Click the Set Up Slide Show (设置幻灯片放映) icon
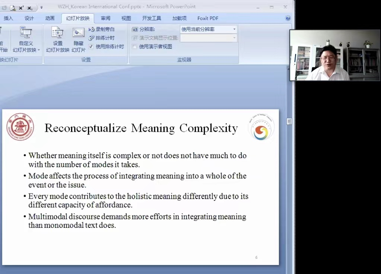 click(x=57, y=33)
